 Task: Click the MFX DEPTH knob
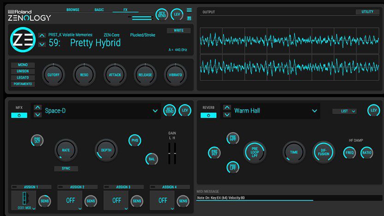[106, 150]
